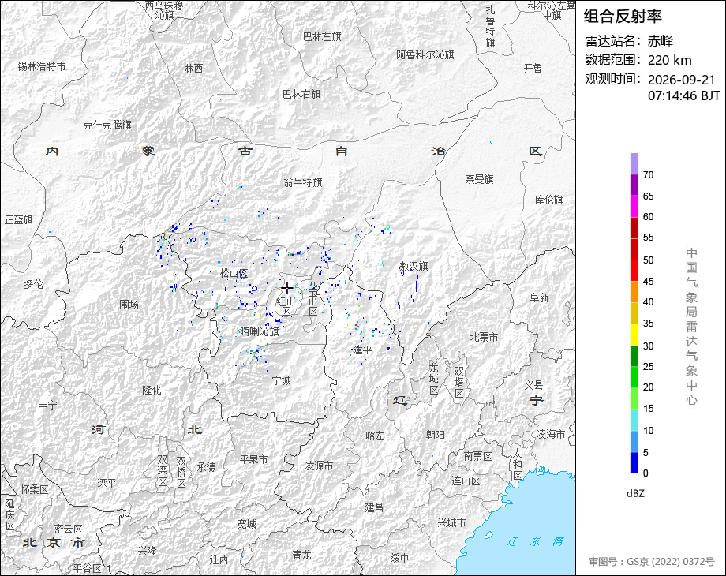Click the '克什克腾旗' map label
Image resolution: width=726 pixels, height=576 pixels.
[107, 125]
